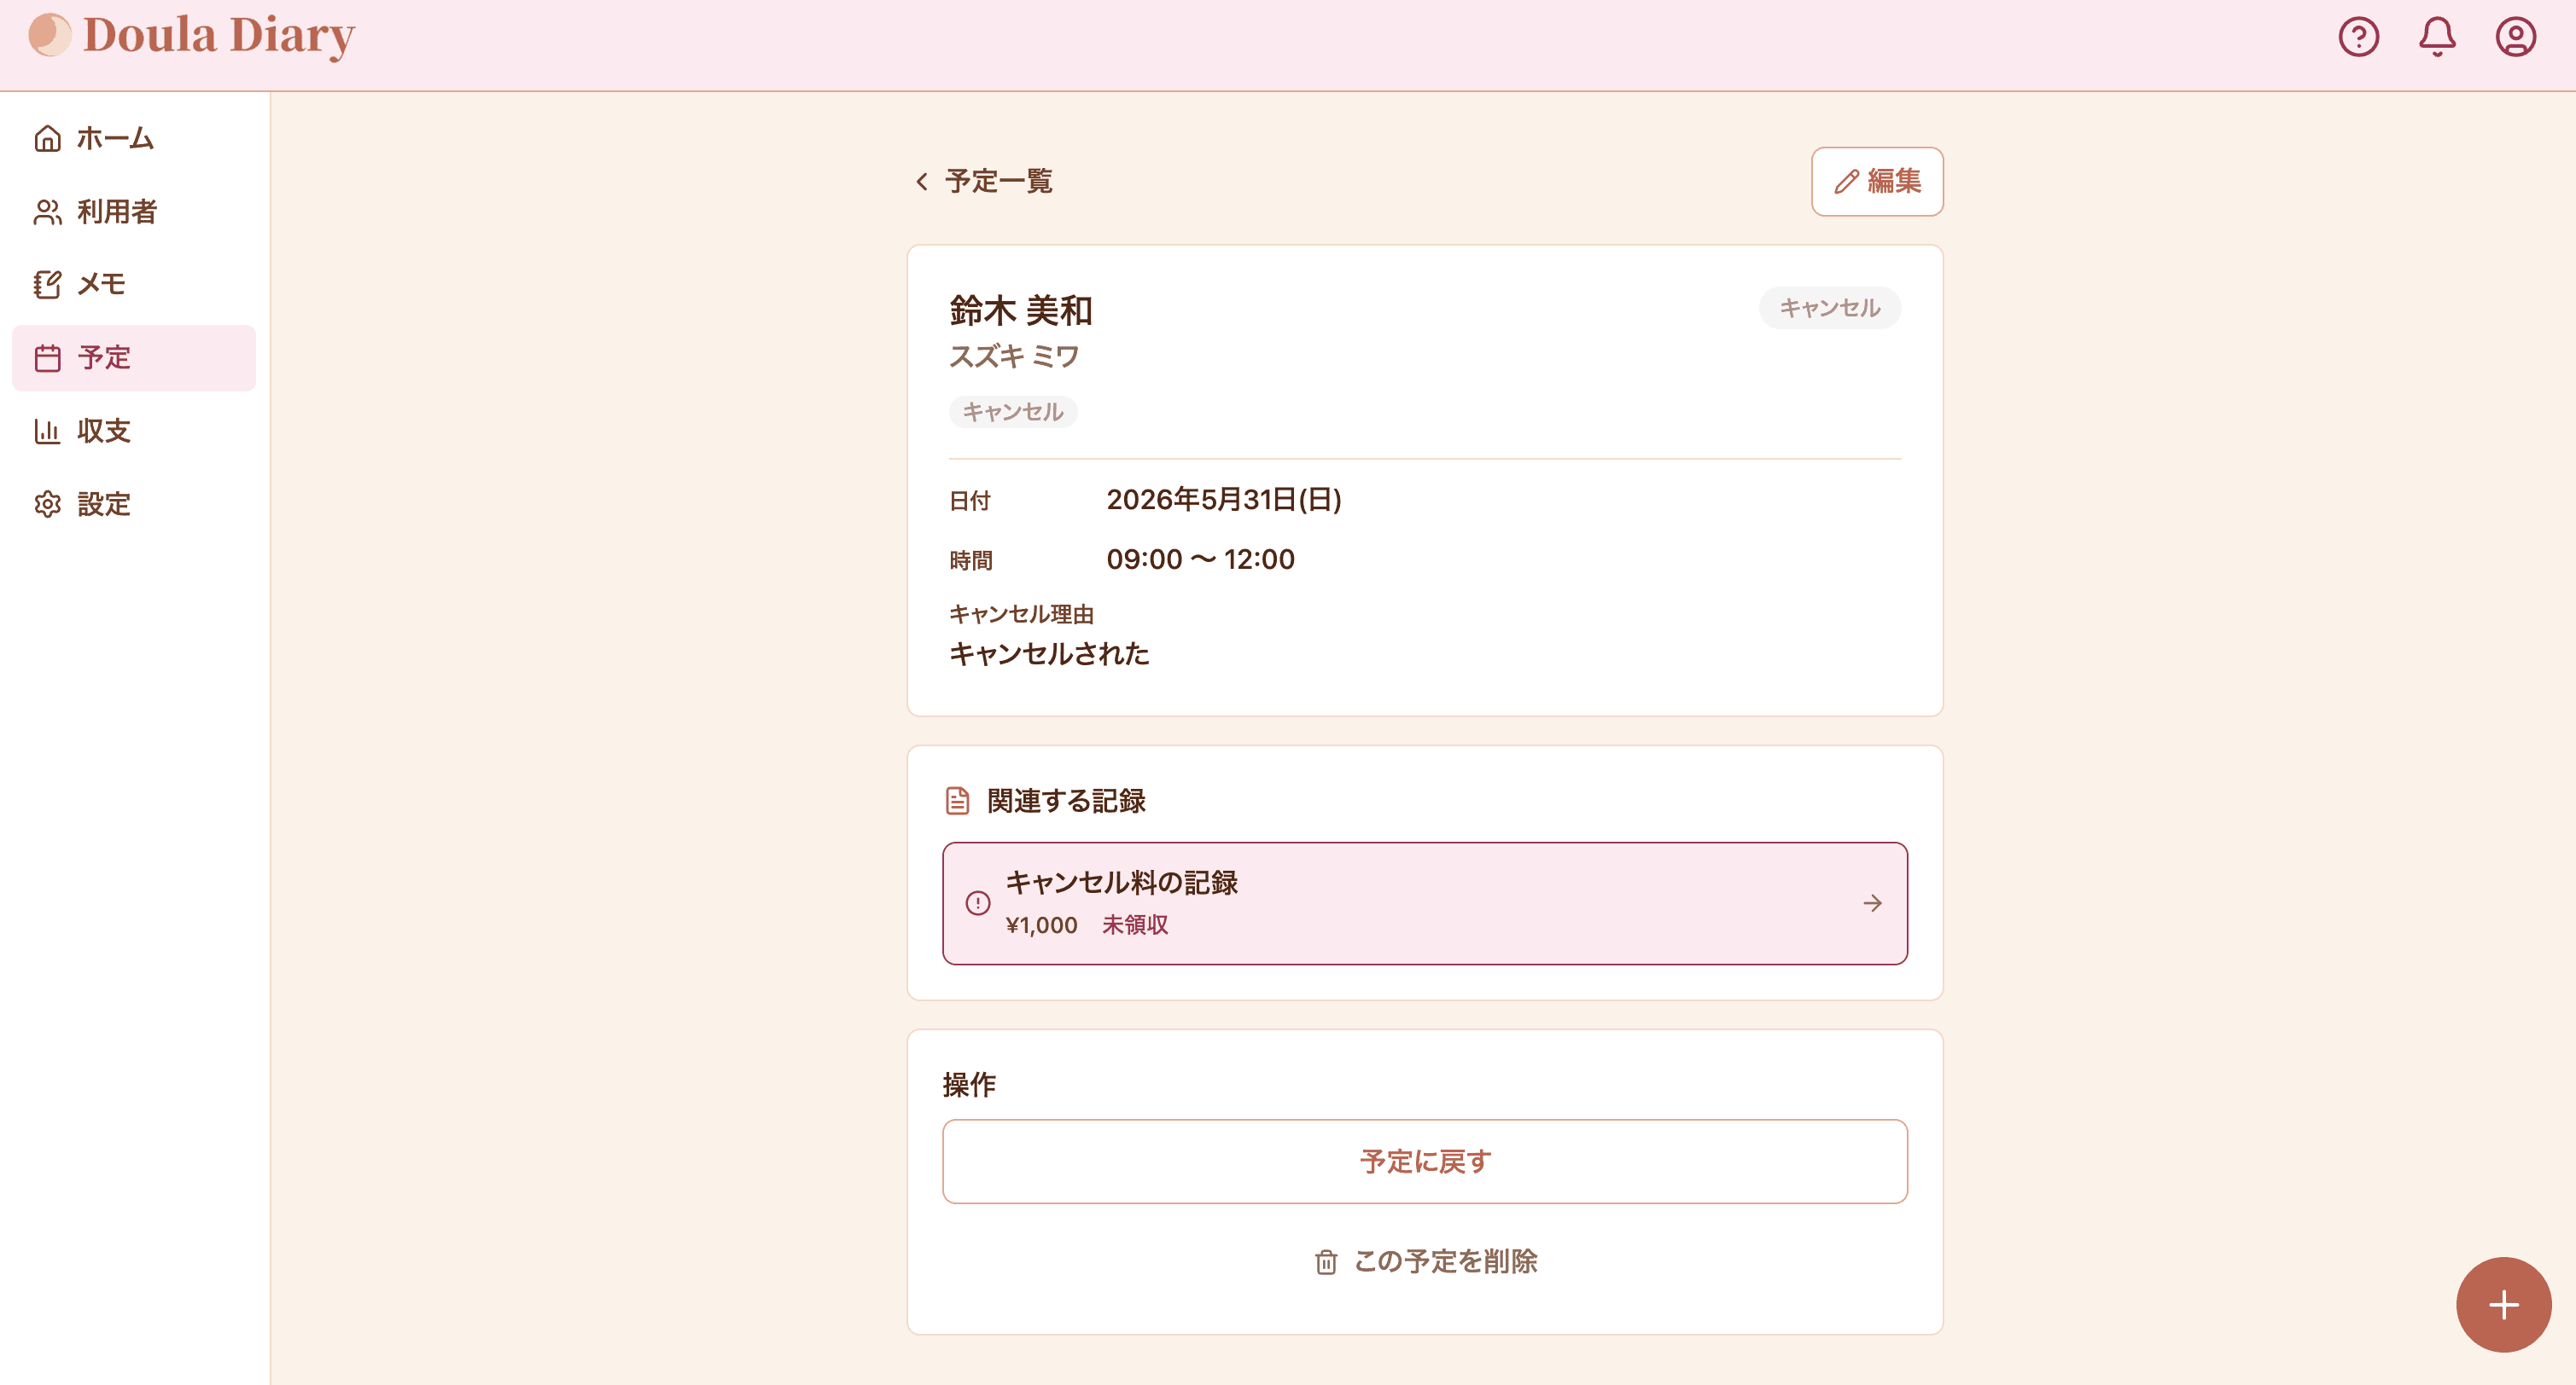Click the back chevron before 予定一覧

921,181
